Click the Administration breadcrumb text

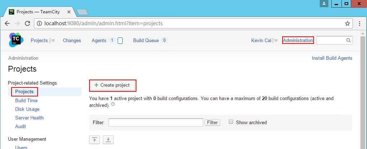click(x=23, y=58)
